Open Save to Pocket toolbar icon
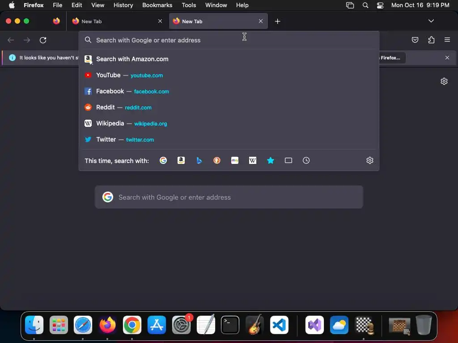Image resolution: width=458 pixels, height=343 pixels. (415, 40)
